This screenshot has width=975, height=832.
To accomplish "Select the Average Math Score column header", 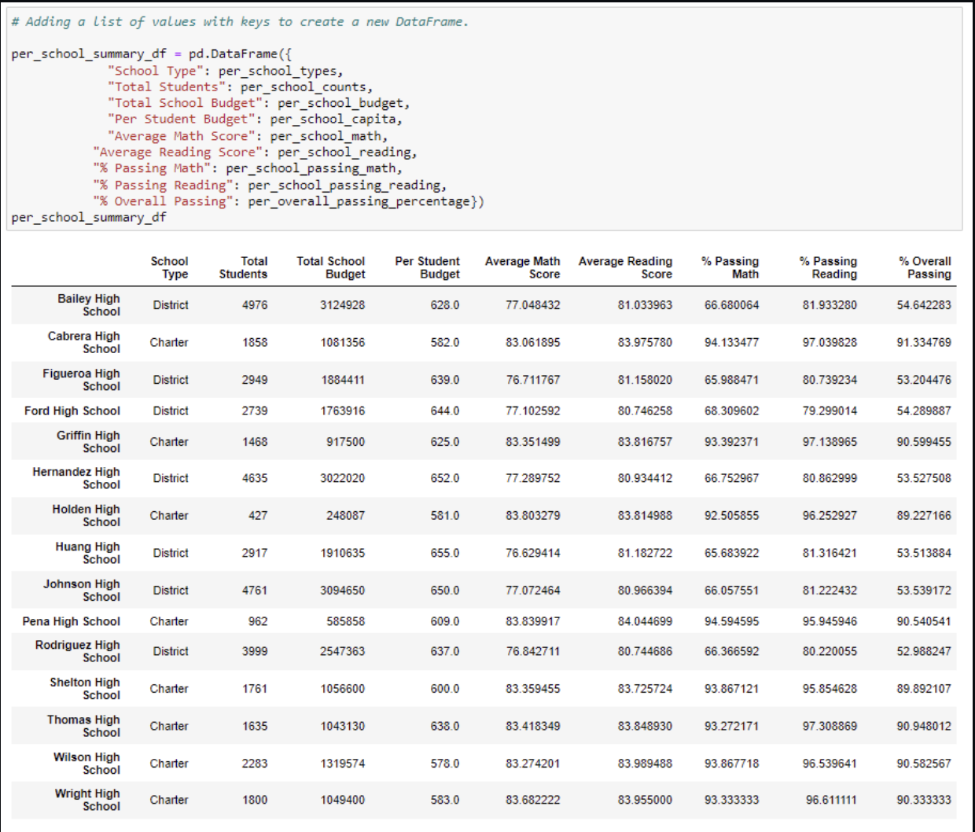I will (523, 267).
